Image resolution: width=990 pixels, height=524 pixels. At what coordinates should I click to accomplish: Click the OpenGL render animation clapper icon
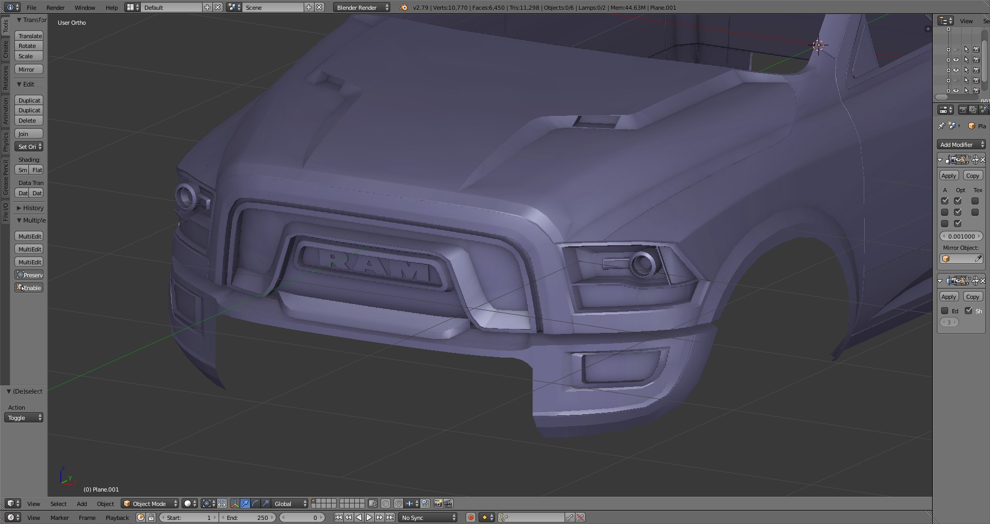(x=448, y=503)
